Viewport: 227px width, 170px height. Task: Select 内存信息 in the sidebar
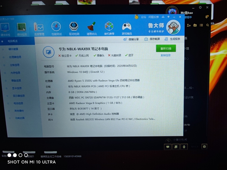(15, 73)
